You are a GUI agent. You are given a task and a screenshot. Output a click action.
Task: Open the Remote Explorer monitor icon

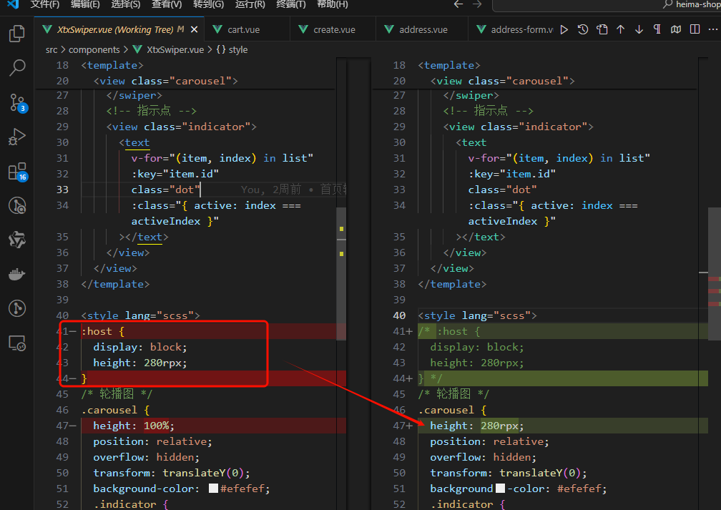pos(17,343)
